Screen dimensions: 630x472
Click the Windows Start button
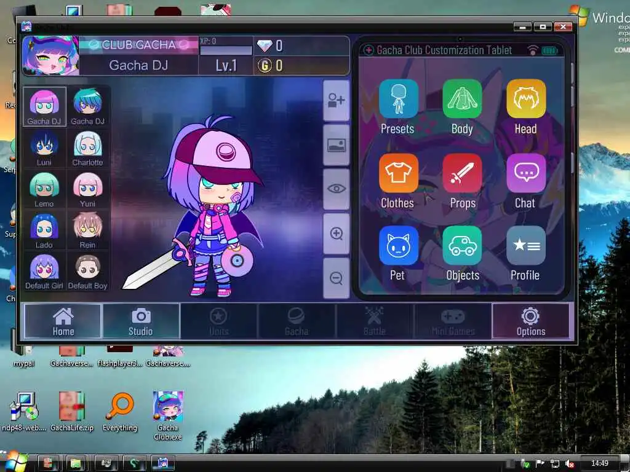click(15, 462)
